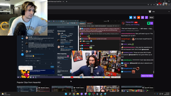
Task: Open File Explorer from the taskbar
Action: pyautogui.click(x=78, y=94)
